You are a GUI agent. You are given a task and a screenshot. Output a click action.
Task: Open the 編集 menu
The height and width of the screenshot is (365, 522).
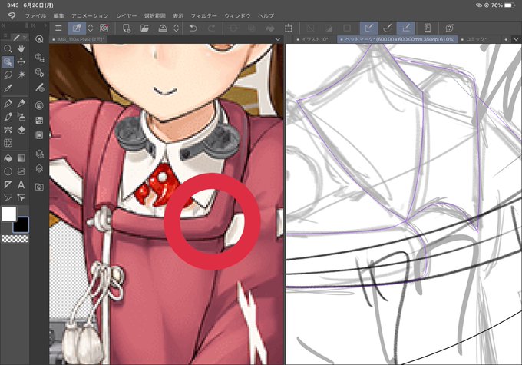tap(58, 15)
